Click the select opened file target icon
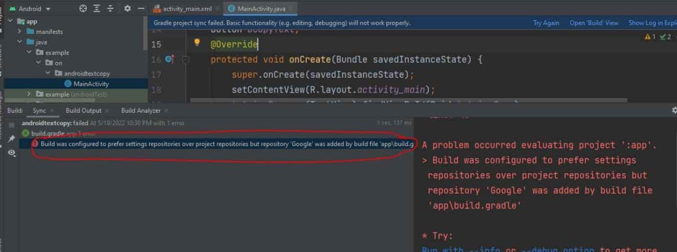This screenshot has height=252, width=677. pyautogui.click(x=83, y=8)
